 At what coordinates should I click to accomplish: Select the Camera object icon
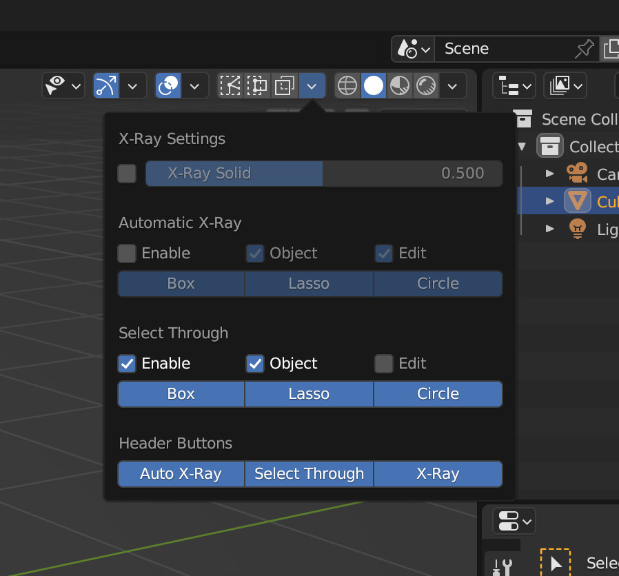577,173
